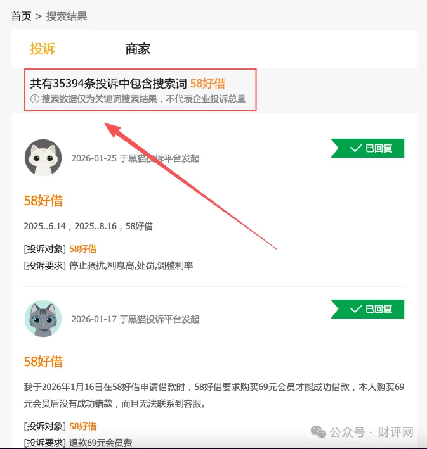Click the WeChat logo in watermark
The width and height of the screenshot is (427, 449).
pos(319,432)
